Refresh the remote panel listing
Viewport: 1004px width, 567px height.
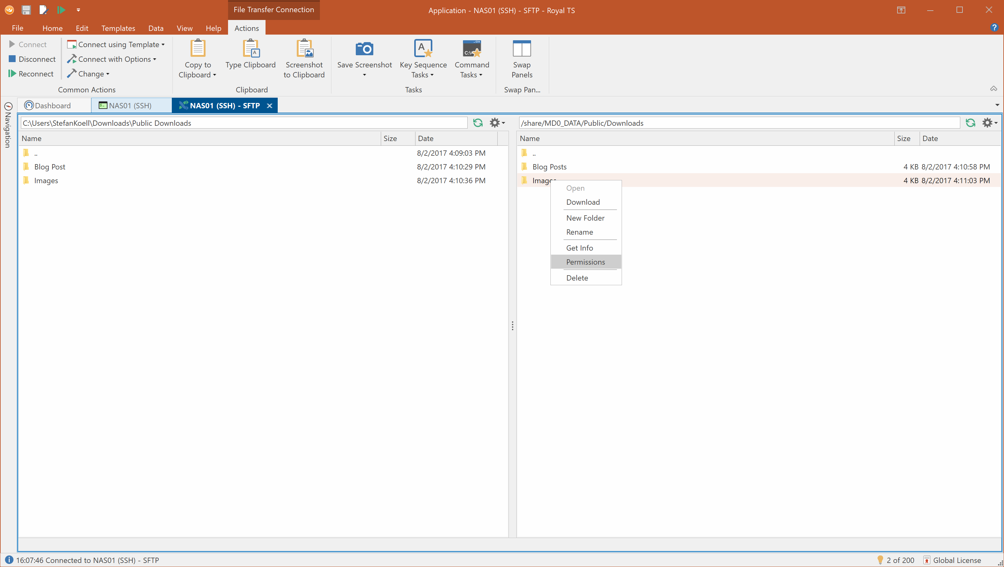pyautogui.click(x=971, y=123)
